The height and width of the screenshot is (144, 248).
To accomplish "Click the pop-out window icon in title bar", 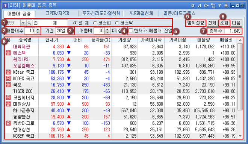I will (213, 6).
